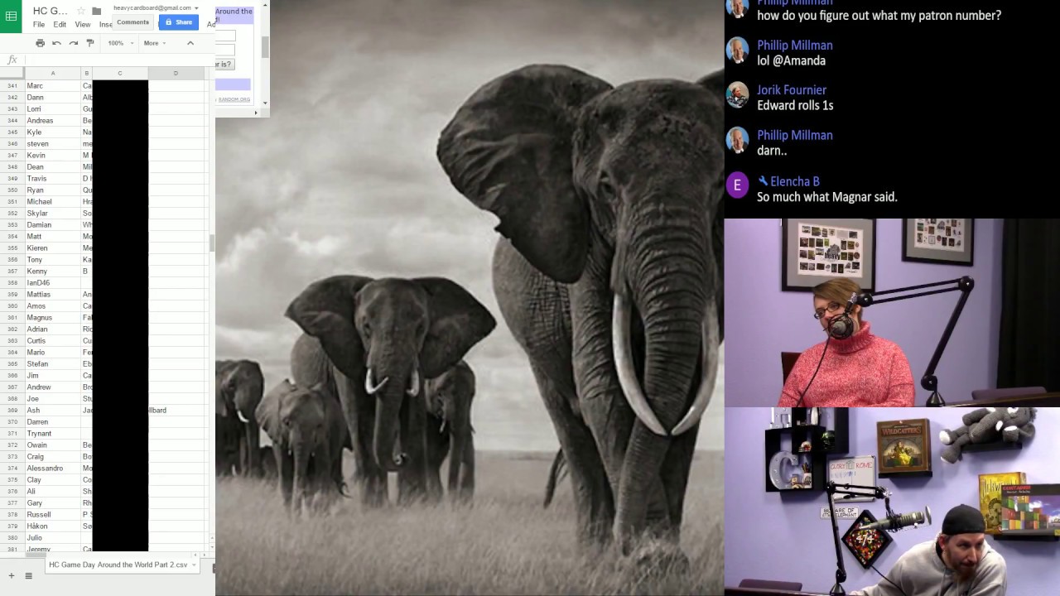Select cell with name 'Andreas'
Image resolution: width=1060 pixels, height=596 pixels.
53,121
